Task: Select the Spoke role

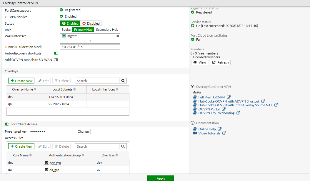Action: coord(66,30)
